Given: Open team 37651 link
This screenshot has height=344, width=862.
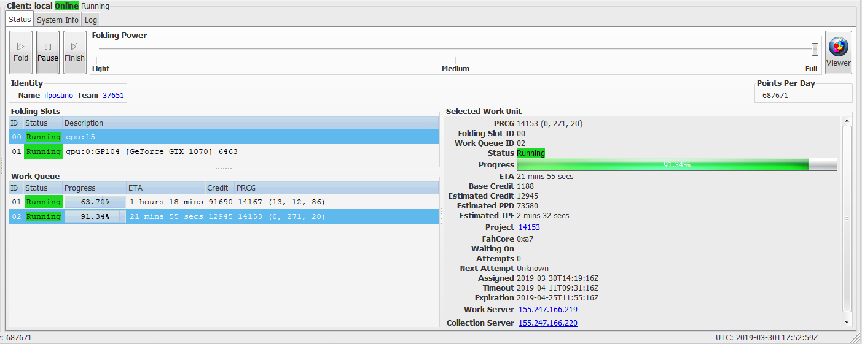Looking at the screenshot, I should pos(113,96).
